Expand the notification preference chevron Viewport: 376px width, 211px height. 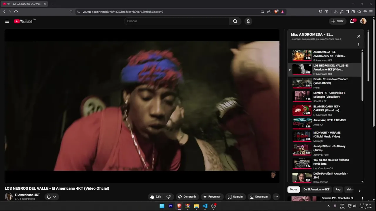[55, 197]
